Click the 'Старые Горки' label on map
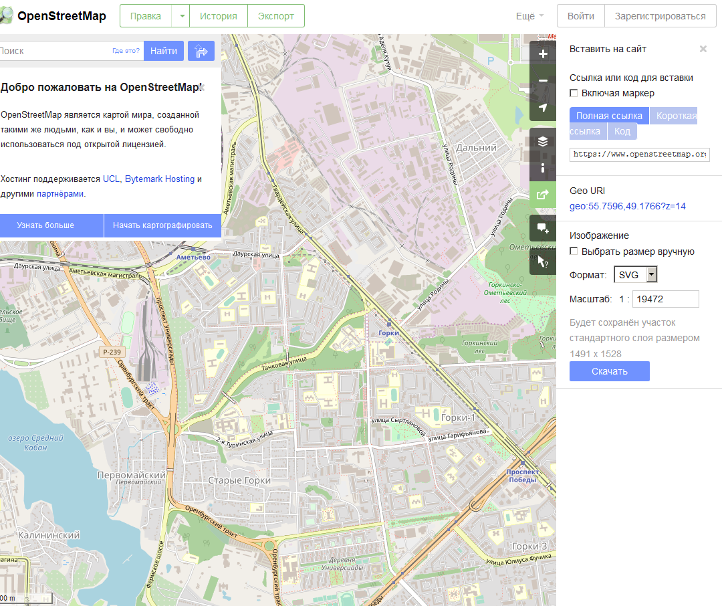The width and height of the screenshot is (722, 606). (x=239, y=480)
